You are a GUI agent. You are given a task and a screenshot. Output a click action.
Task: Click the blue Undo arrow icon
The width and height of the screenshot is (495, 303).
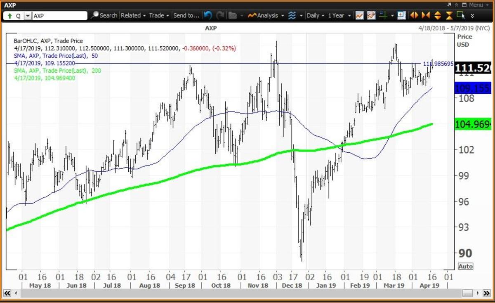(208, 15)
